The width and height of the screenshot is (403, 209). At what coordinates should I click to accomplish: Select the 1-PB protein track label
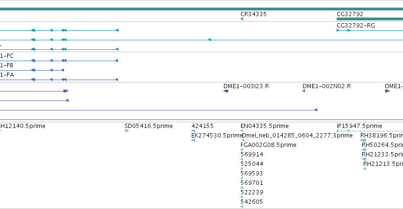click(x=7, y=65)
